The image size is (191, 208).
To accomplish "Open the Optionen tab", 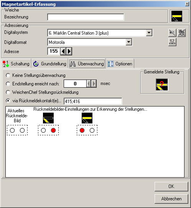I will (x=120, y=64).
